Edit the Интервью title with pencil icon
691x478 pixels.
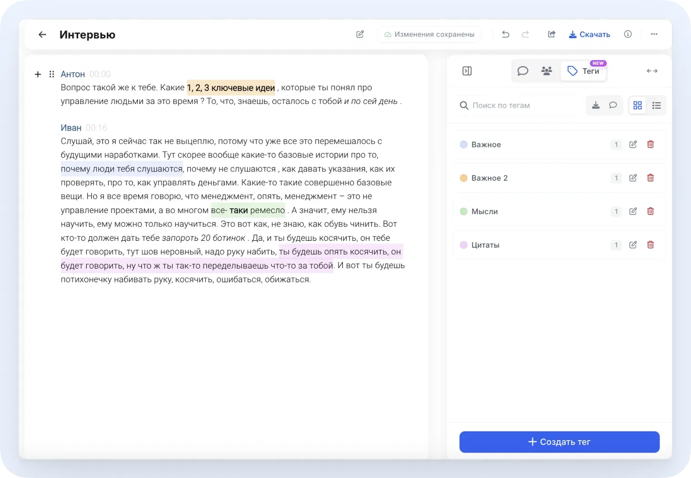click(x=360, y=34)
